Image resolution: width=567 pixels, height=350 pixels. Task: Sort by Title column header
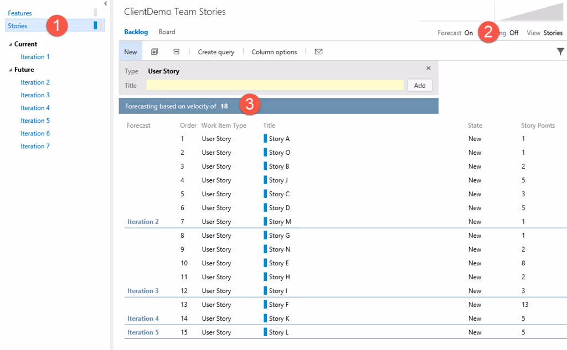click(x=269, y=126)
